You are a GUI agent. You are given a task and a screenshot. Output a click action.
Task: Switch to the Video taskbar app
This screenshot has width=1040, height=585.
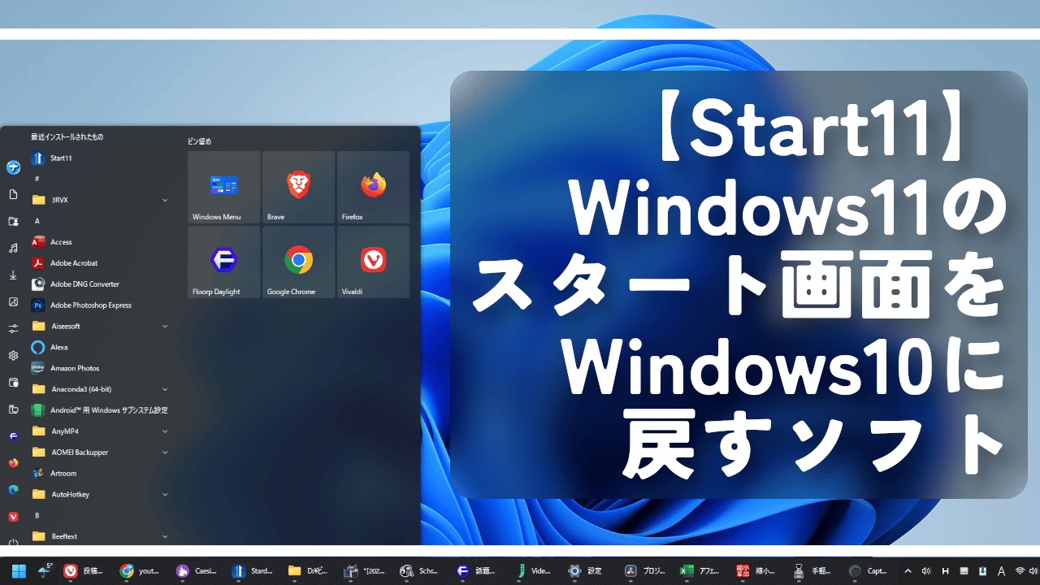tap(533, 570)
